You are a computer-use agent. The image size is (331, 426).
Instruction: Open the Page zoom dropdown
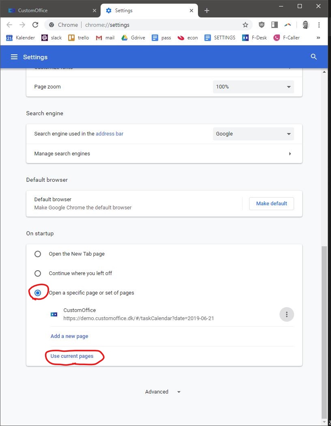254,87
